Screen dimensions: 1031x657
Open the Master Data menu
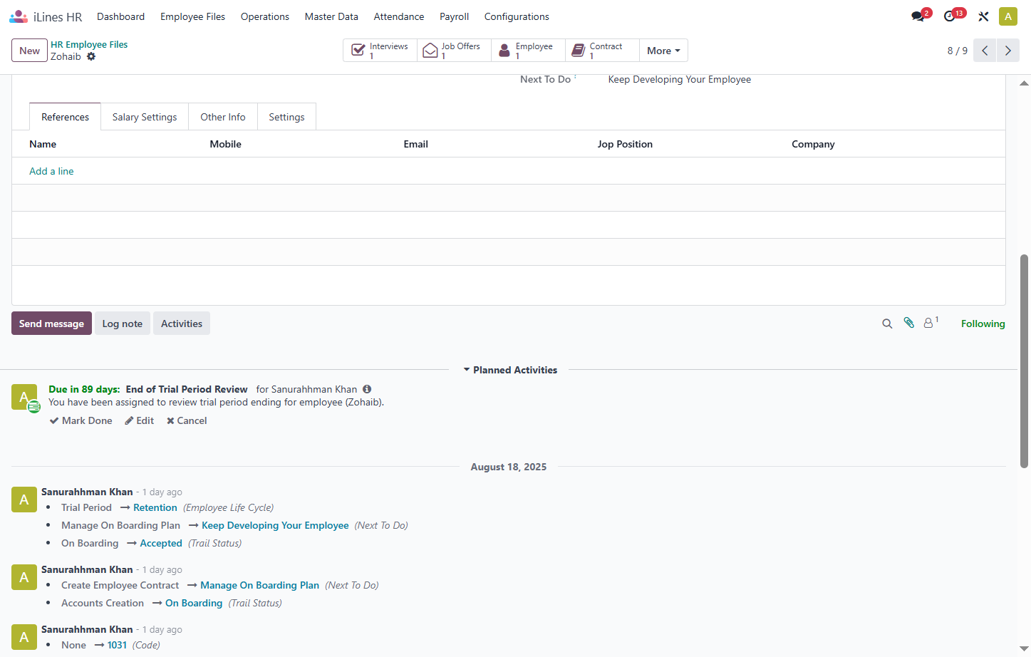point(331,16)
